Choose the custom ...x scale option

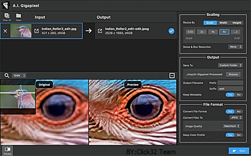coord(236,32)
